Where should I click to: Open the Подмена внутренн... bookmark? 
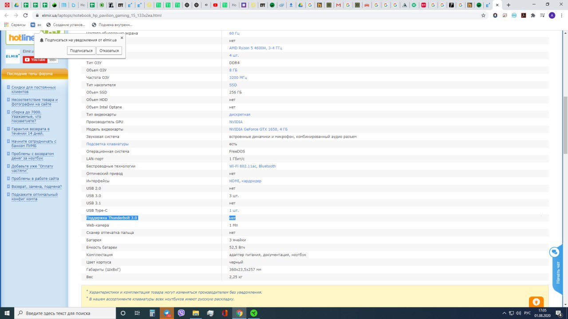(x=111, y=25)
